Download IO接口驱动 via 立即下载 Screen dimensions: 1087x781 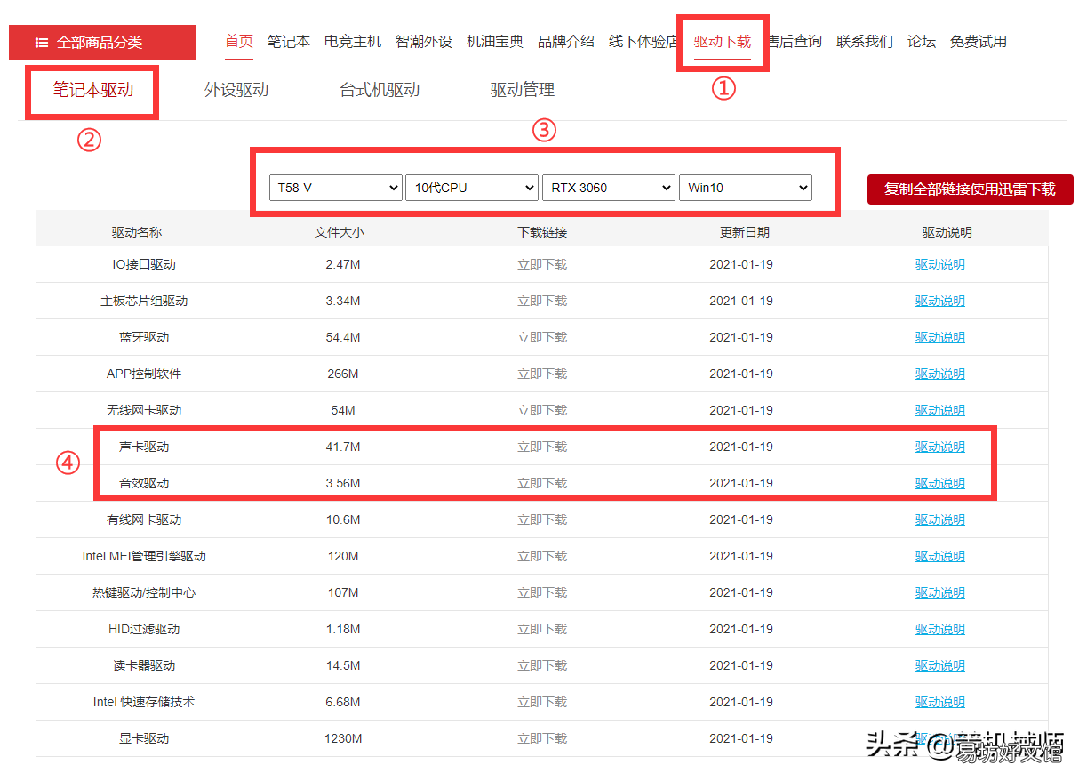(x=542, y=264)
